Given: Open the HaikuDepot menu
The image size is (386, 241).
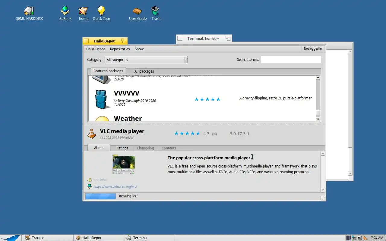Looking at the screenshot, I should coord(96,49).
